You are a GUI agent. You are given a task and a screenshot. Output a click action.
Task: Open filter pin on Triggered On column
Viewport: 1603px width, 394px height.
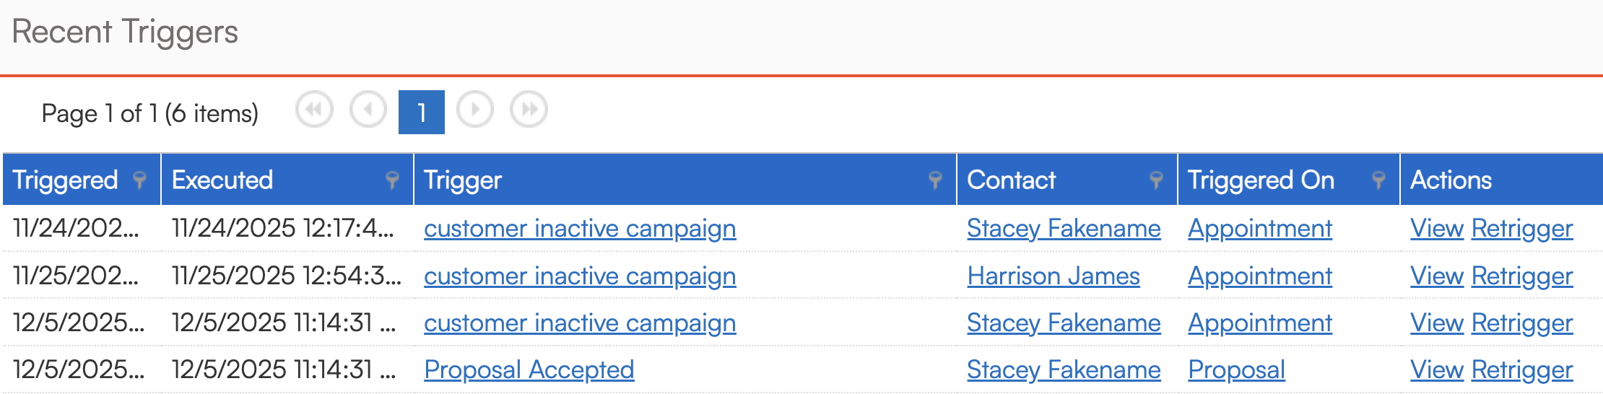(x=1378, y=180)
